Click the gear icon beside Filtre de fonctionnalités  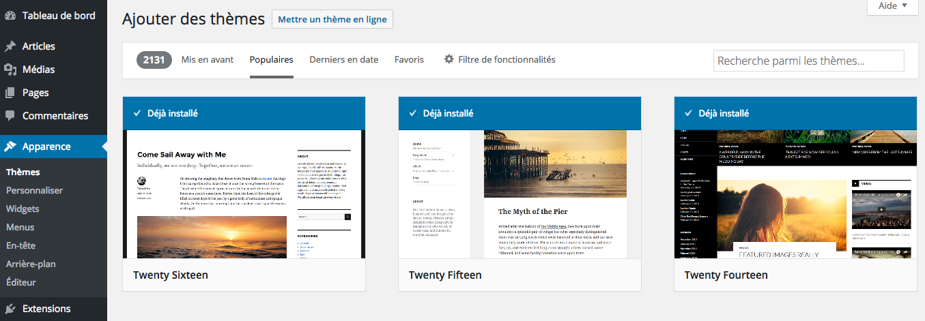coord(449,59)
